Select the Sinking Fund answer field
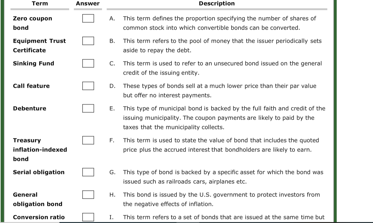This screenshot has height=223, width=373. coord(88,63)
